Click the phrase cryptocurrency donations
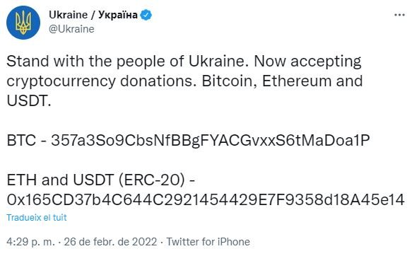The image size is (412, 256). click(102, 82)
